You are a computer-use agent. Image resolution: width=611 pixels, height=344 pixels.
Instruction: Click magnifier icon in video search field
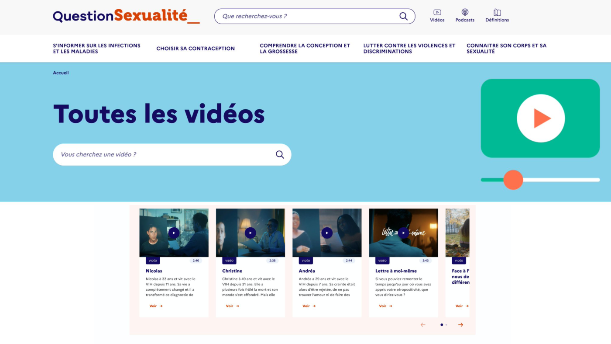280,154
